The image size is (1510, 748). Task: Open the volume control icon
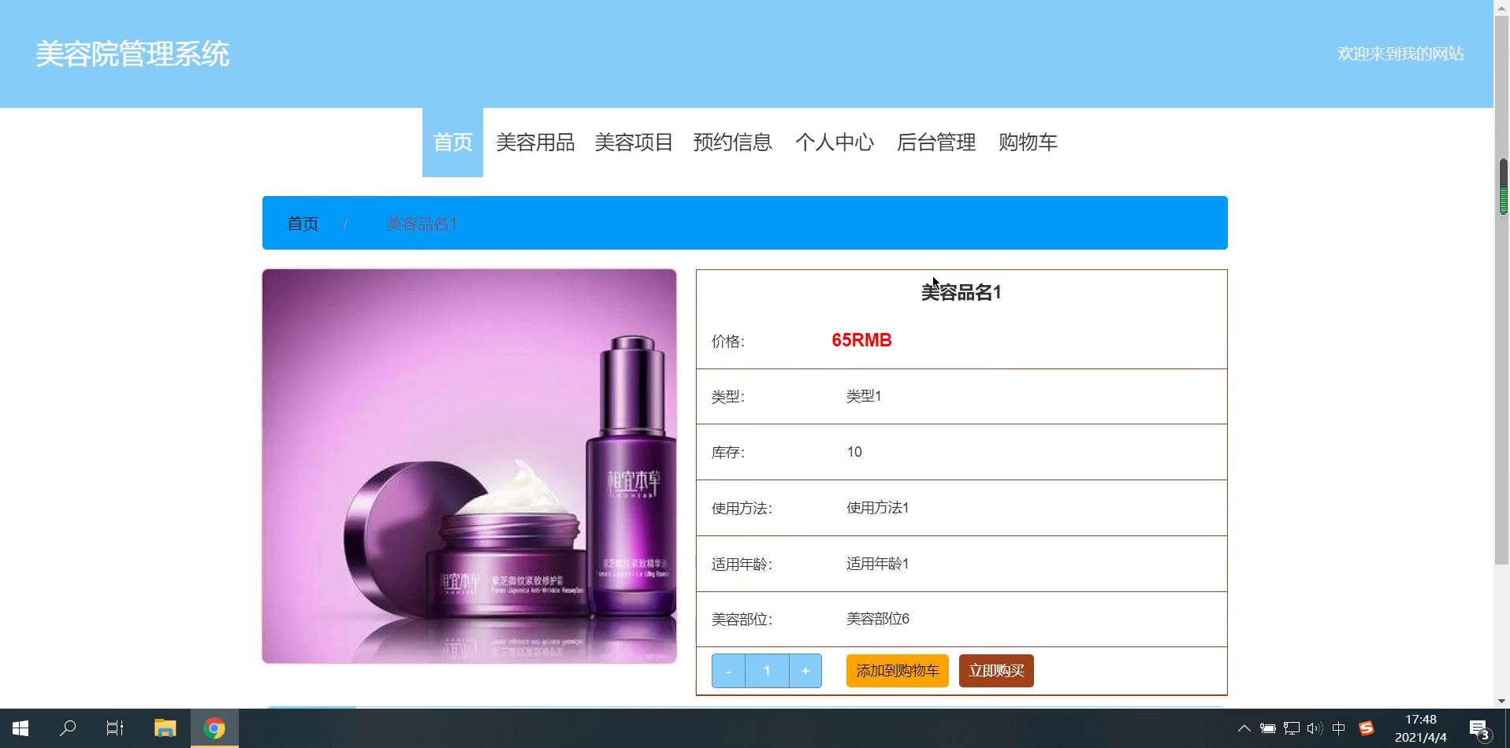1314,728
